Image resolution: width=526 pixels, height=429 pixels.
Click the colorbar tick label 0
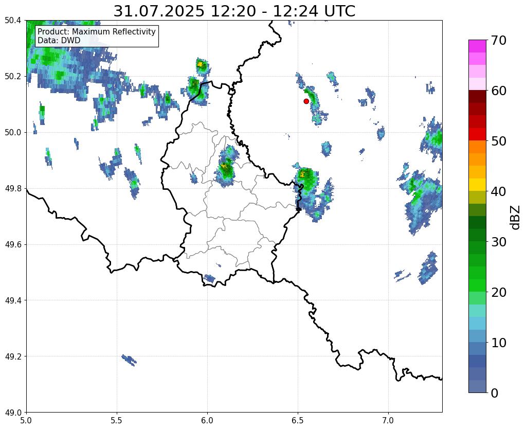[x=495, y=393]
